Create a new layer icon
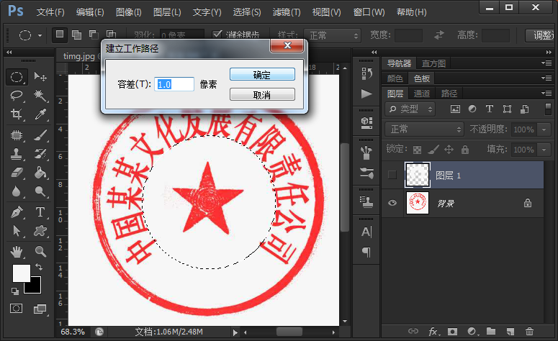The image size is (558, 341). [x=510, y=332]
